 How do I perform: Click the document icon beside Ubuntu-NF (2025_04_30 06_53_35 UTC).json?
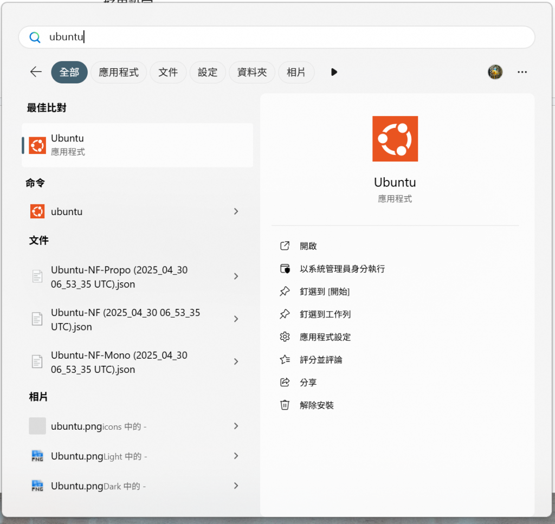point(37,319)
